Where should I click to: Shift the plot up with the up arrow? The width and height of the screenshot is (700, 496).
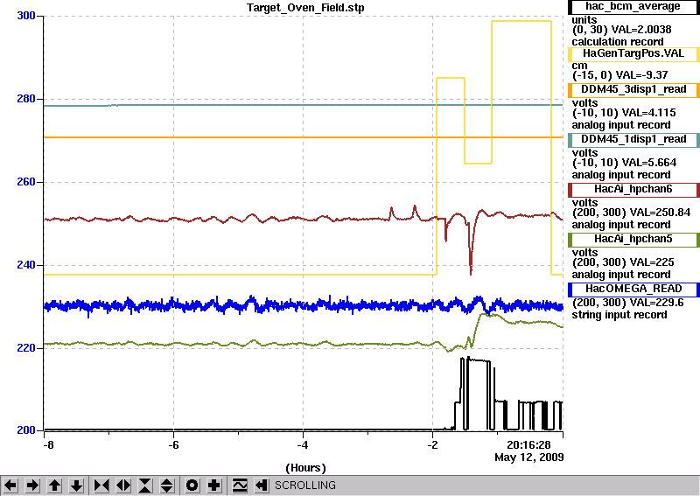tap(54, 485)
